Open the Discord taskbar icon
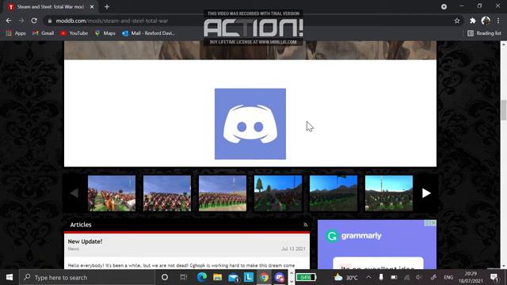The width and height of the screenshot is (507, 285). 280,277
